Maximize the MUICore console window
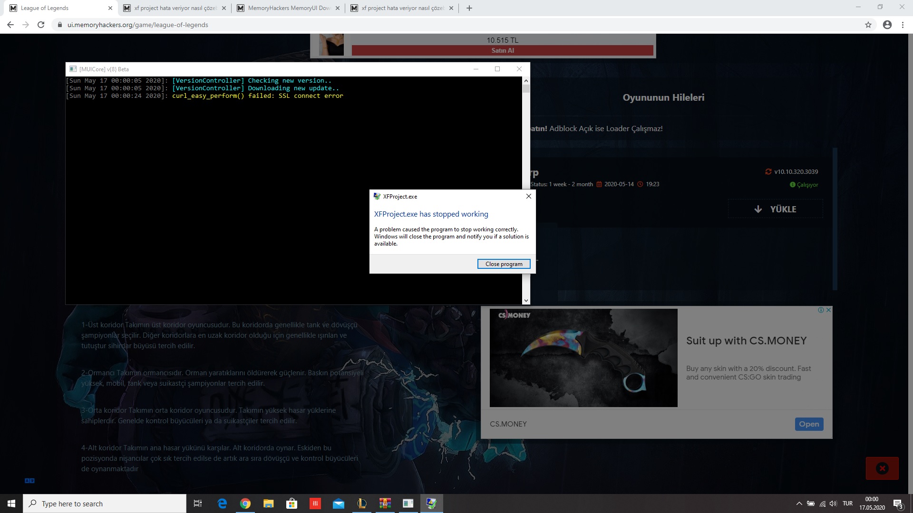 pyautogui.click(x=497, y=69)
